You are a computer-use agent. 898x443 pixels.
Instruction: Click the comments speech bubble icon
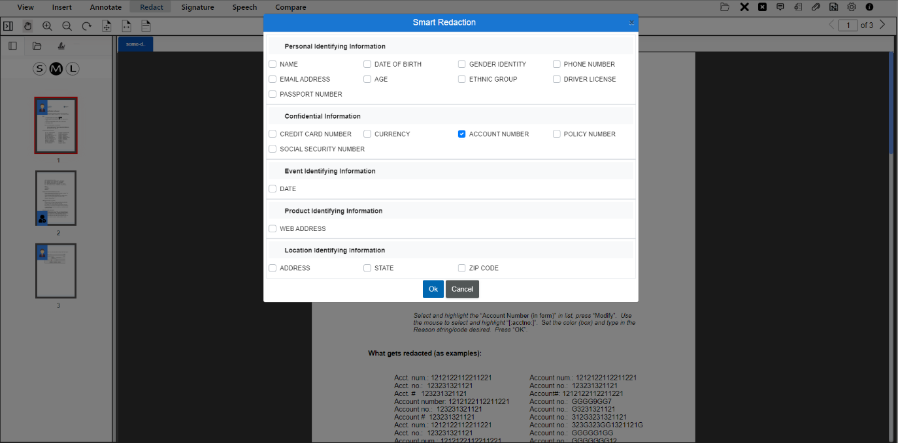pyautogui.click(x=780, y=7)
